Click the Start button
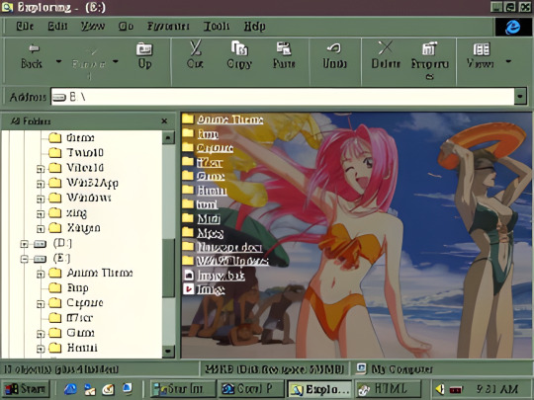This screenshot has height=400, width=534. (26, 389)
